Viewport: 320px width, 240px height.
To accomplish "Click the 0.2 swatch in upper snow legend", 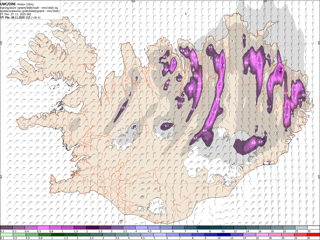I will click(x=6, y=227).
